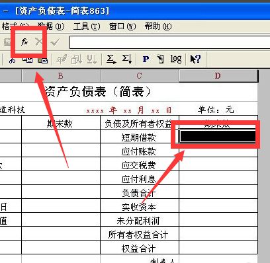Click the log toolbar icon

(176, 59)
